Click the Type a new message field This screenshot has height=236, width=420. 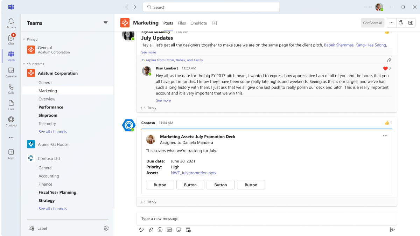coord(267,219)
